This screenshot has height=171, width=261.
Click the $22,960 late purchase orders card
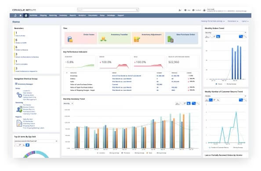tap(183, 62)
